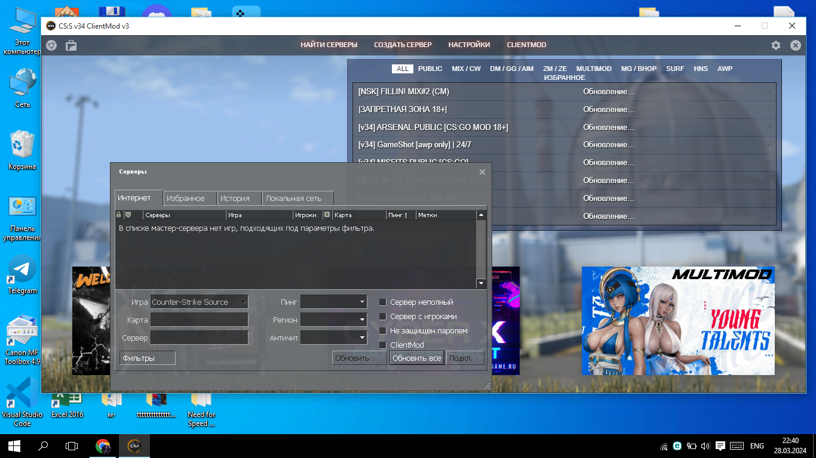Open the weapon briefcase icon in header
The width and height of the screenshot is (816, 458).
pyautogui.click(x=70, y=45)
